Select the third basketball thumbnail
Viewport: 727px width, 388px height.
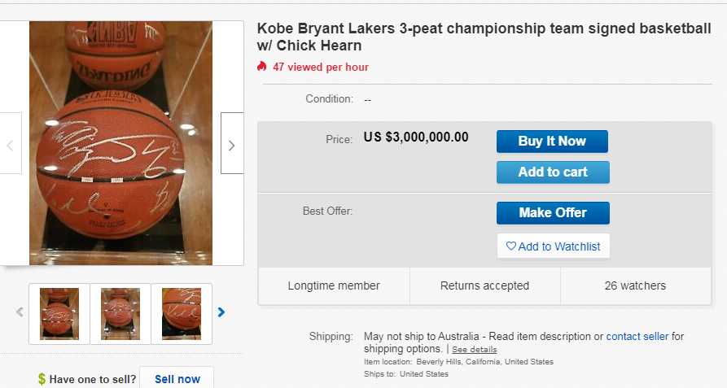click(x=182, y=313)
